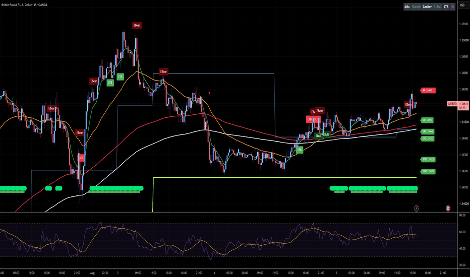Click the 1.35000 price axis value

pyautogui.click(x=464, y=40)
